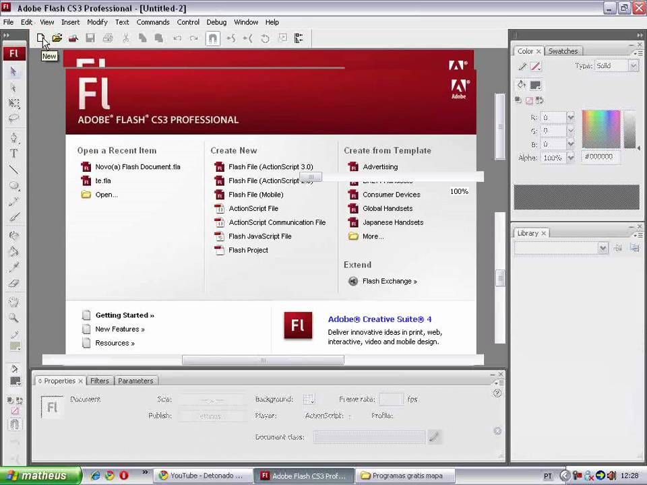Select the Subselection tool

tap(13, 87)
